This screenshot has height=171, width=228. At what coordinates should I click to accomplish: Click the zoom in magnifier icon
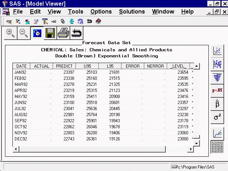tap(11, 33)
